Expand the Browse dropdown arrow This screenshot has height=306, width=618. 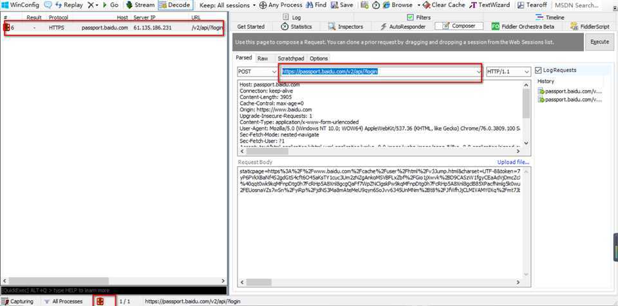click(x=418, y=5)
